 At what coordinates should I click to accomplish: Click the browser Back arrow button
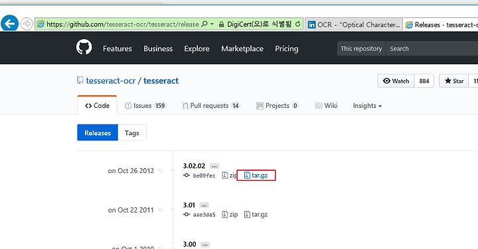point(10,23)
